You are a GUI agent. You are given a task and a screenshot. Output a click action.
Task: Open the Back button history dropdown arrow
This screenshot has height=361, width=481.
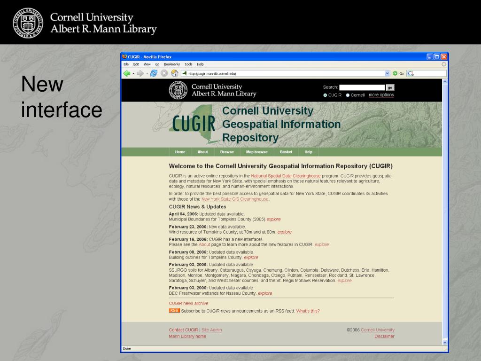(133, 74)
